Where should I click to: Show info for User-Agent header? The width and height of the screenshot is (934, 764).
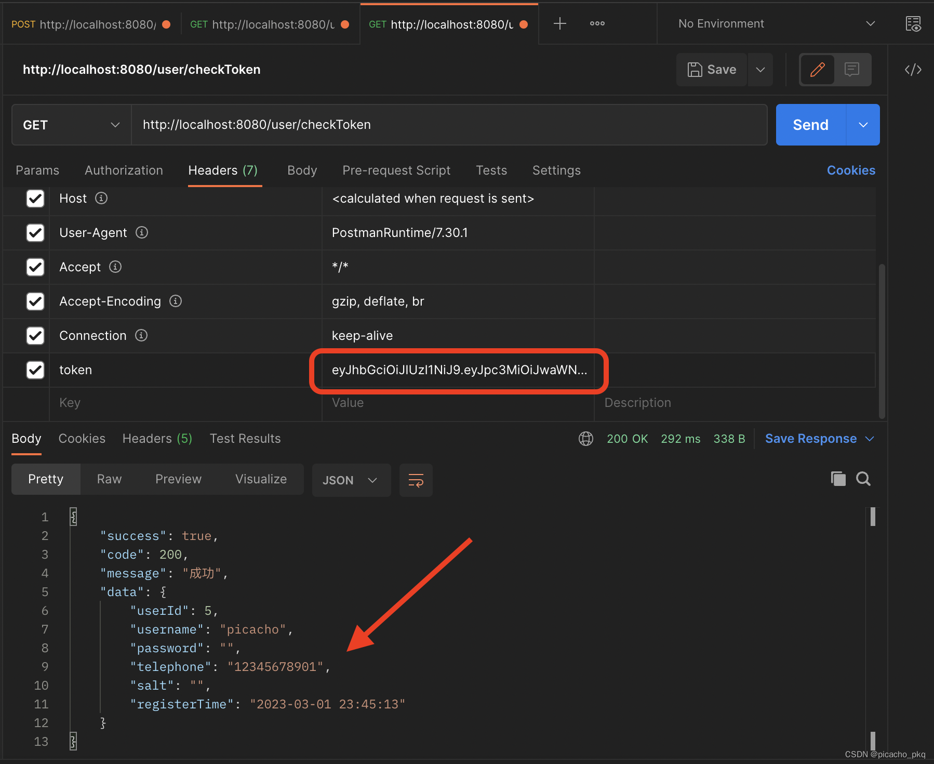[x=142, y=232]
